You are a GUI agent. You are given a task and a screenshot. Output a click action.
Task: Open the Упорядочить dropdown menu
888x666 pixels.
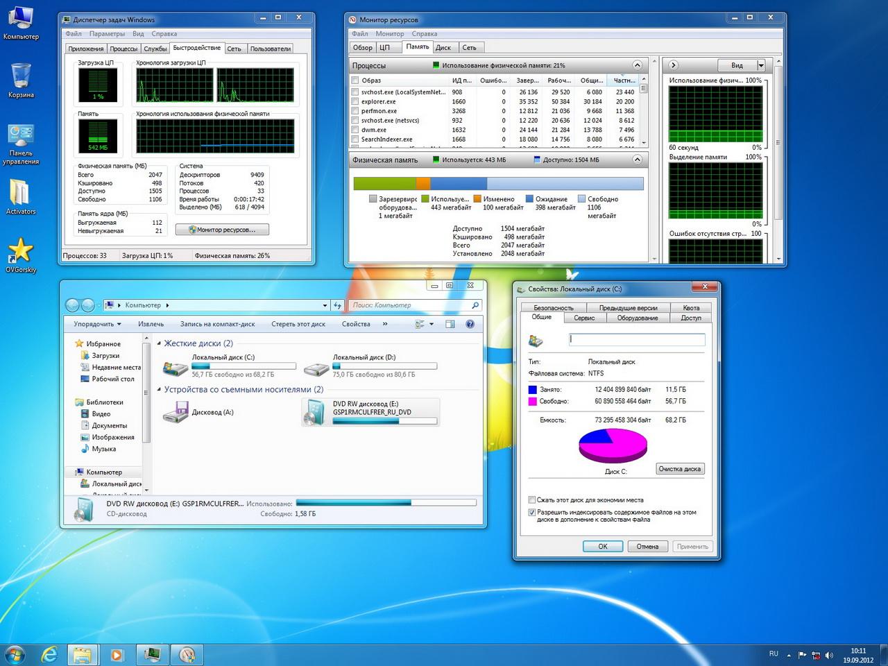click(97, 324)
